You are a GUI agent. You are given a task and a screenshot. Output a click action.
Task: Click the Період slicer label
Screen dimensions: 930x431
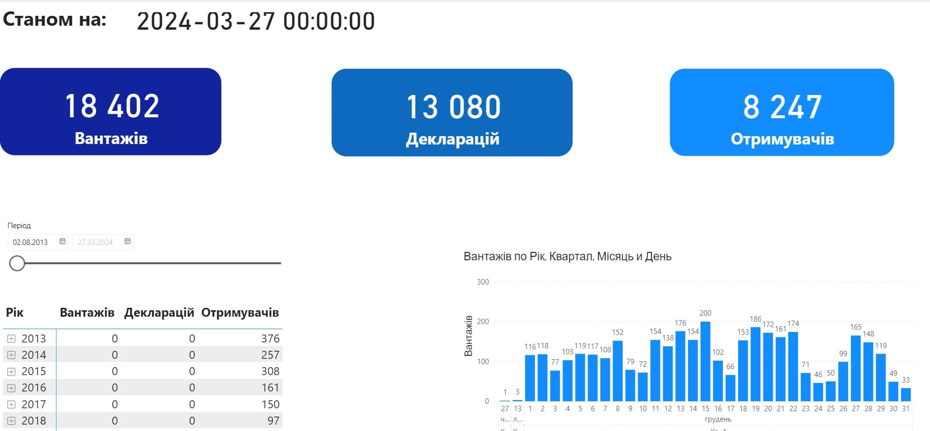tap(19, 226)
